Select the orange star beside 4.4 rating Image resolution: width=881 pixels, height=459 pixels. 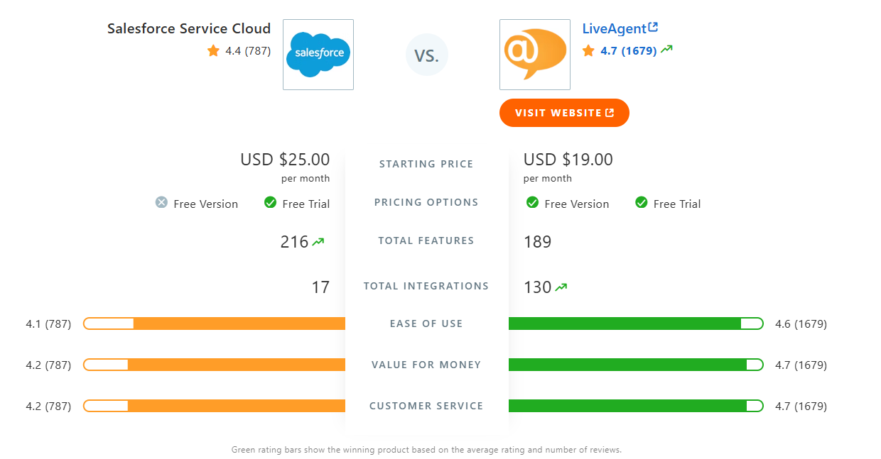212,50
